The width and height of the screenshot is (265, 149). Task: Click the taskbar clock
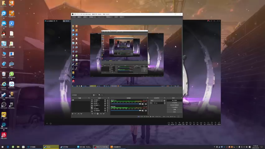coord(255,147)
